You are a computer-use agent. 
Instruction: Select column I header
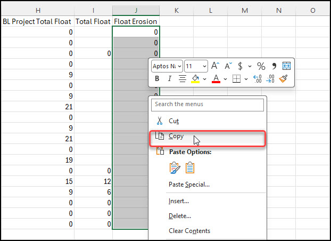[93, 10]
